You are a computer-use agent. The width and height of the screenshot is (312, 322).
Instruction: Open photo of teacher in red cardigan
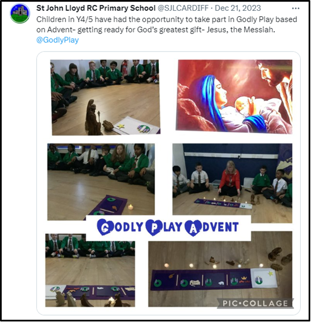point(232,183)
